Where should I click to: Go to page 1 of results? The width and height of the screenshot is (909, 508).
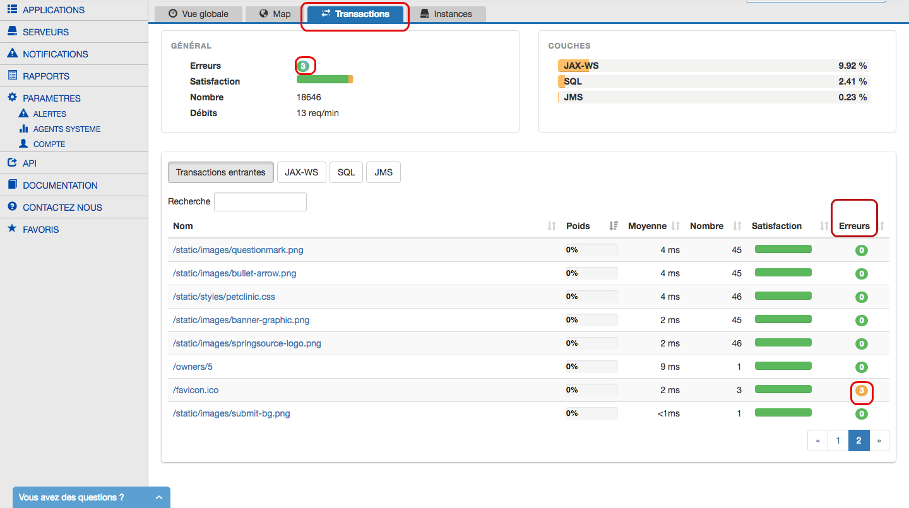tap(838, 440)
